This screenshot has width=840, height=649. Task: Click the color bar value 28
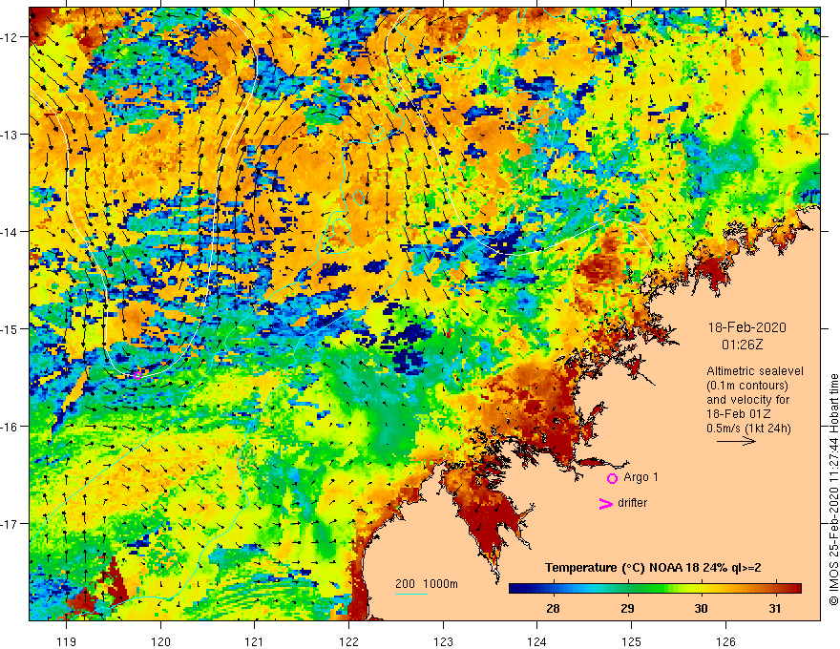553,608
